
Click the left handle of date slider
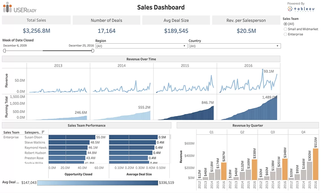tap(4, 51)
